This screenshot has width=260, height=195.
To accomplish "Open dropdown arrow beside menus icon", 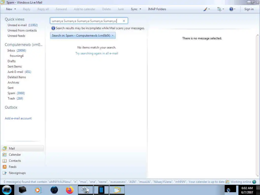I will pyautogui.click(x=223, y=9).
